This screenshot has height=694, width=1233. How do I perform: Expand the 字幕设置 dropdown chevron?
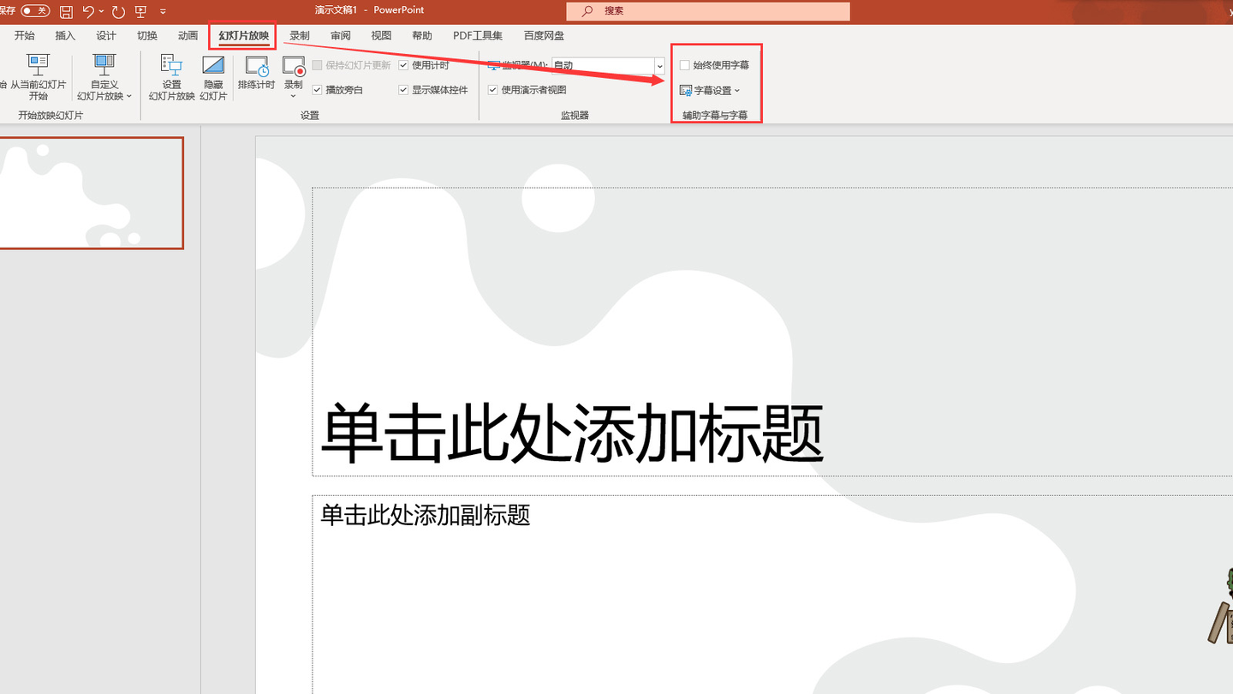point(737,90)
